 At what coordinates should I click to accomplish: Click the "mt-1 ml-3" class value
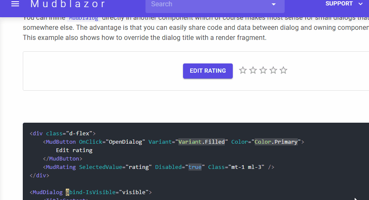click(246, 167)
